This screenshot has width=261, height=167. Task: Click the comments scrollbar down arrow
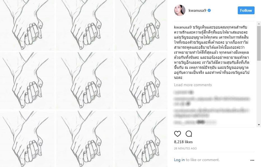tap(259, 124)
